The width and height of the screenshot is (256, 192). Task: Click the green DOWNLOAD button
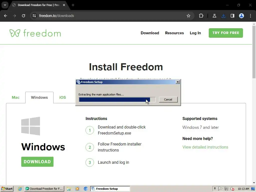[37, 162]
